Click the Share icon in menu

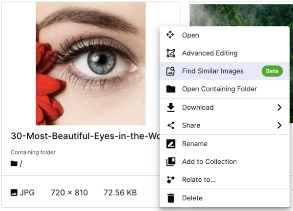tap(171, 125)
